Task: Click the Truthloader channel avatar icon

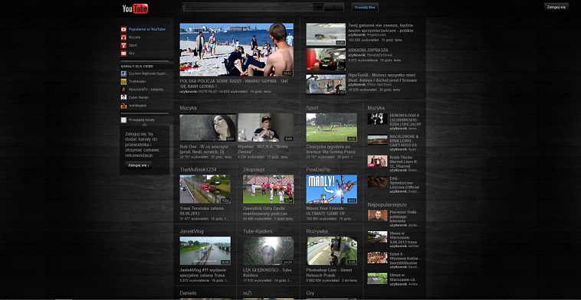Action: [123, 81]
